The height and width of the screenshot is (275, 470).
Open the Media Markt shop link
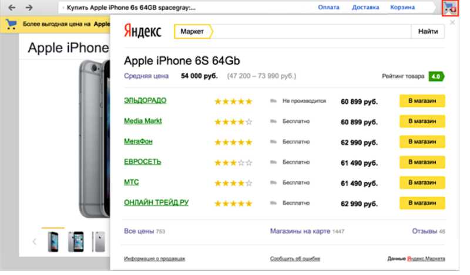tap(143, 121)
